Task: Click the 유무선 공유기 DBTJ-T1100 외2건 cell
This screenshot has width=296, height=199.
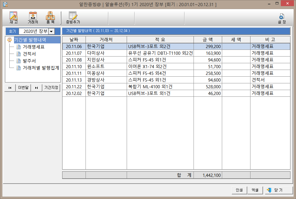Action: coord(160,53)
